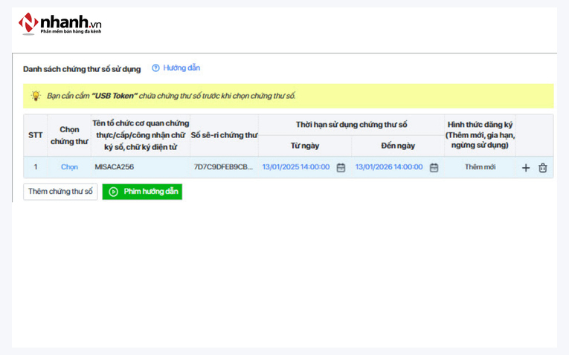The image size is (569, 355).
Task: Click the Chọn chứng thư column header
Action: click(x=69, y=135)
